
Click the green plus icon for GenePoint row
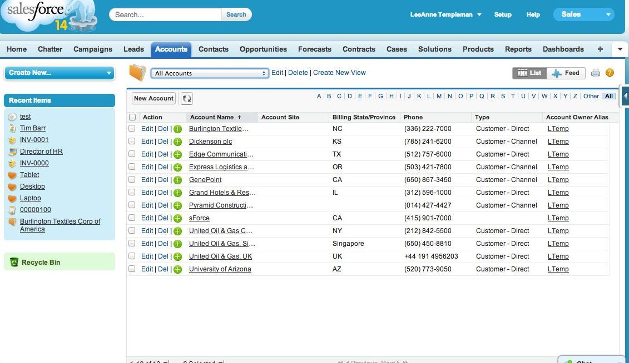point(178,180)
